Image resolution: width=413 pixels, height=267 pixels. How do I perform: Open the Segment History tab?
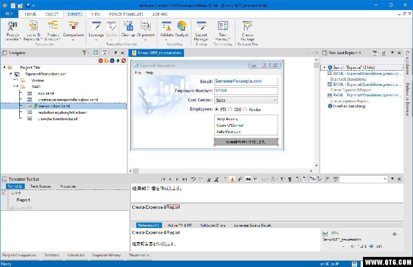[x=106, y=255]
